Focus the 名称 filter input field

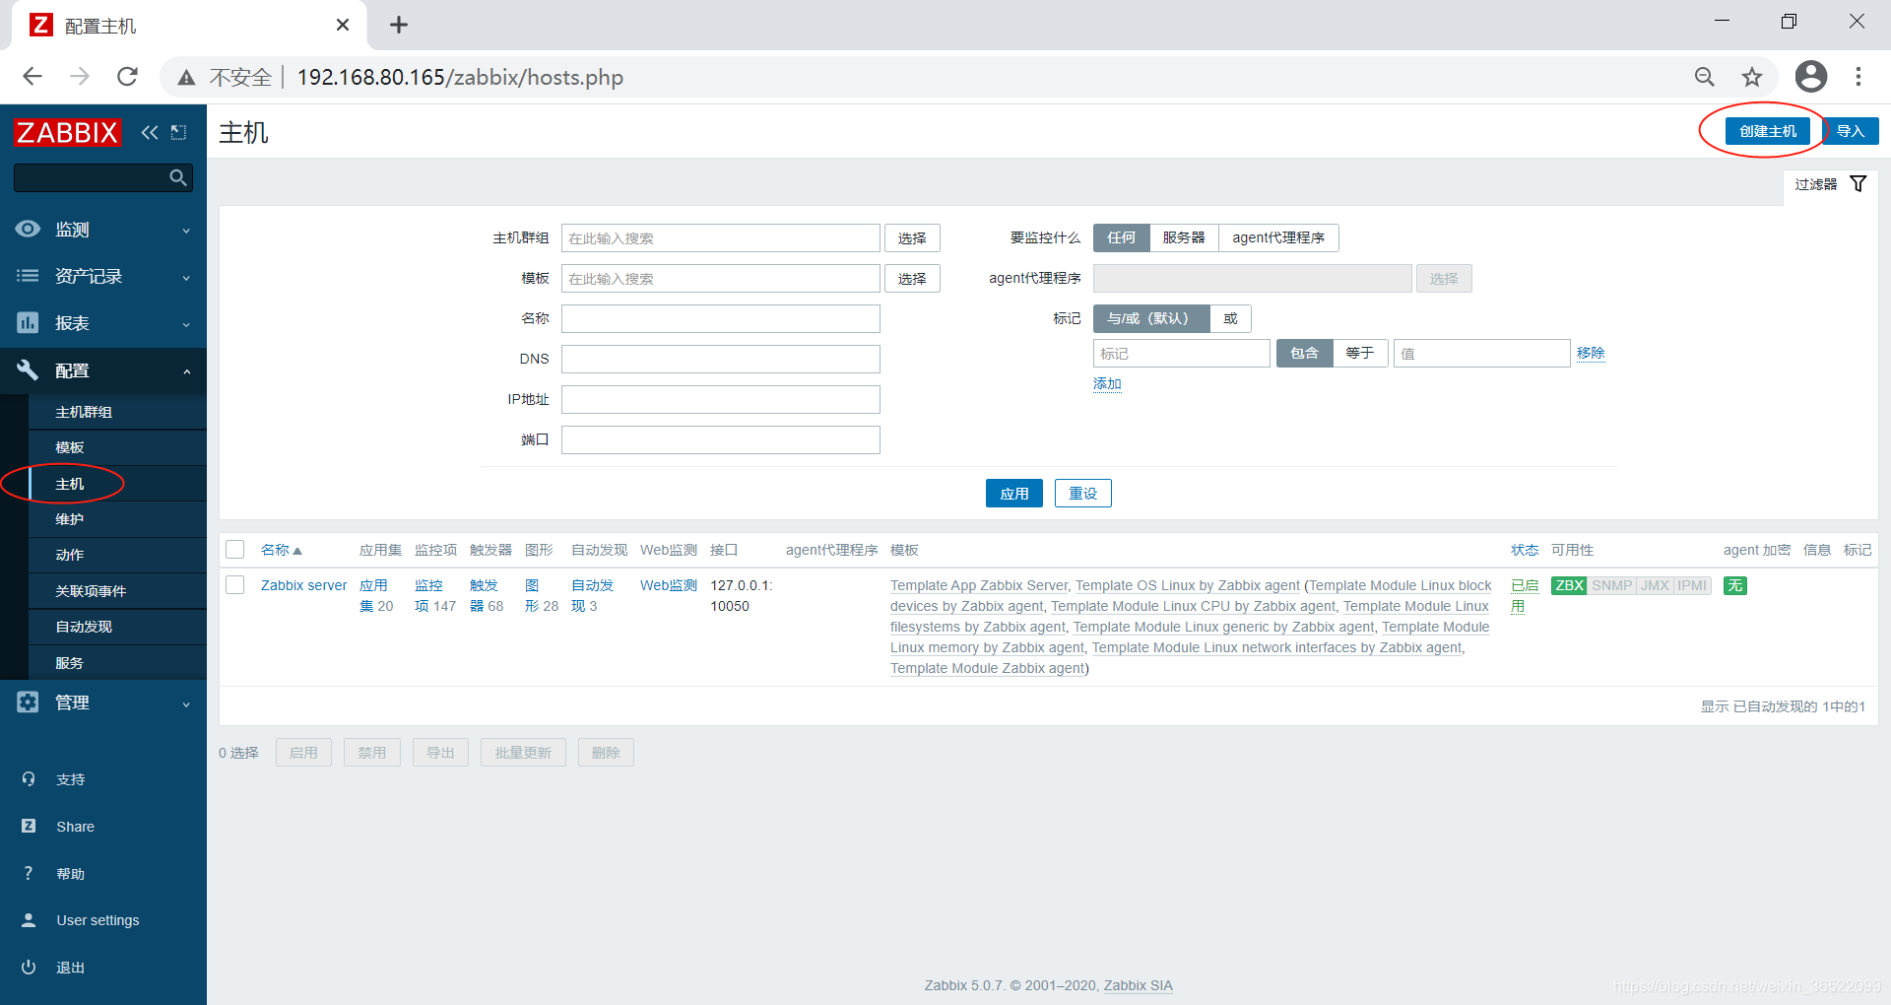click(721, 318)
